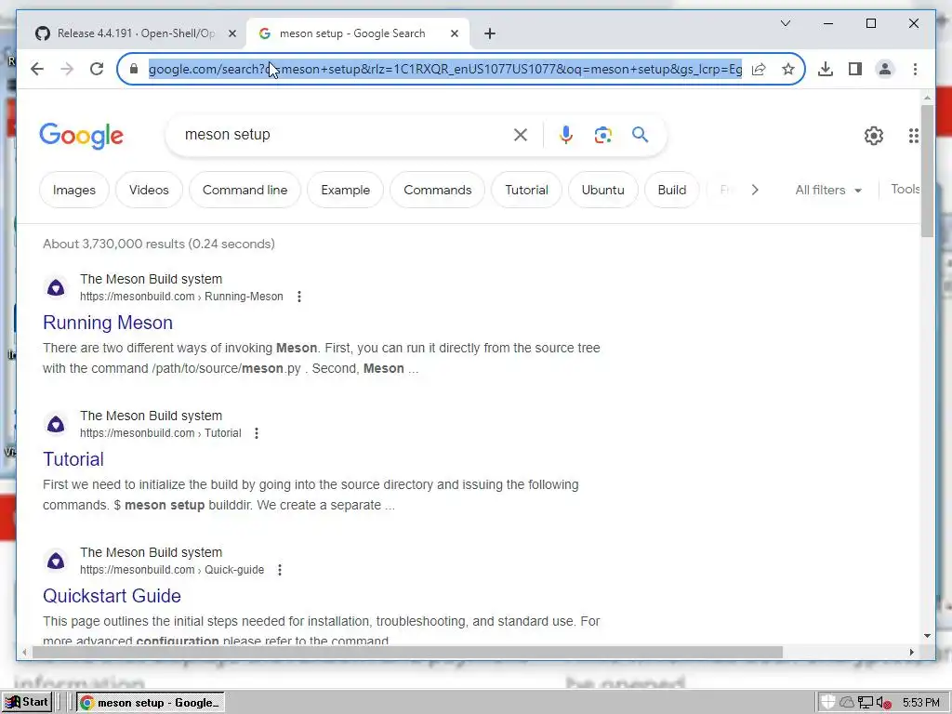Open the Running Meson result link
This screenshot has height=714, width=952.
108,323
